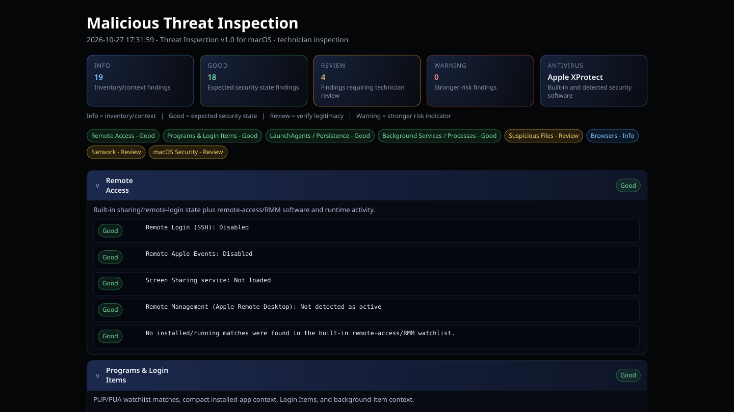This screenshot has width=734, height=412.
Task: Select the REVIEW summary card showing 4
Action: coord(367,81)
